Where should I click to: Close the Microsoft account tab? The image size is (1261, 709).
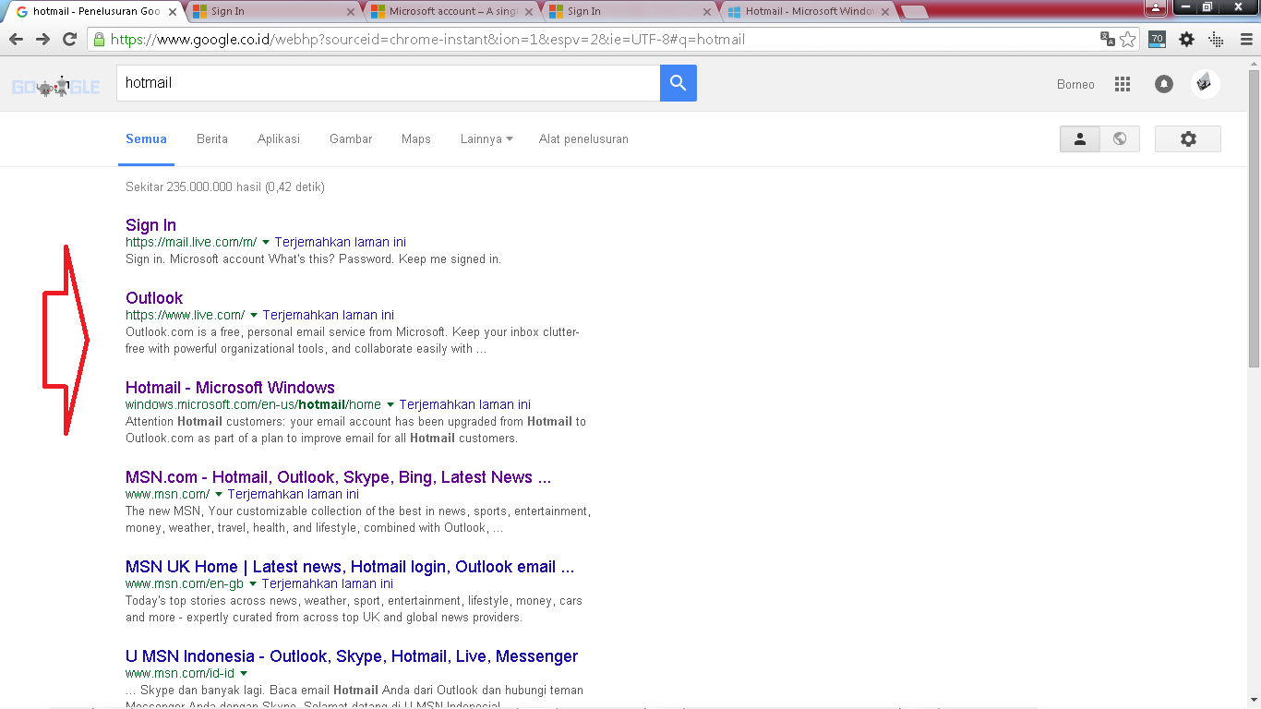coord(530,12)
